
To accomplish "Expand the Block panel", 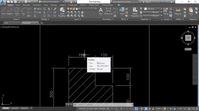I will coord(124,19).
